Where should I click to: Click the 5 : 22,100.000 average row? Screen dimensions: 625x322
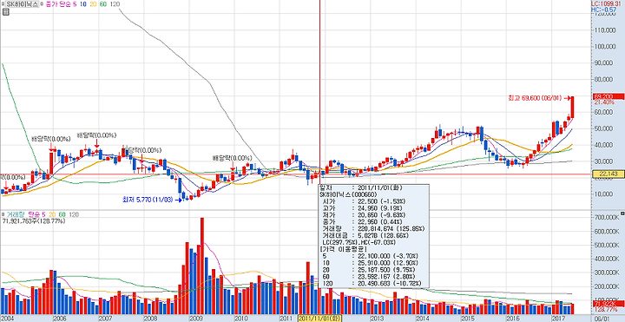(x=370, y=255)
